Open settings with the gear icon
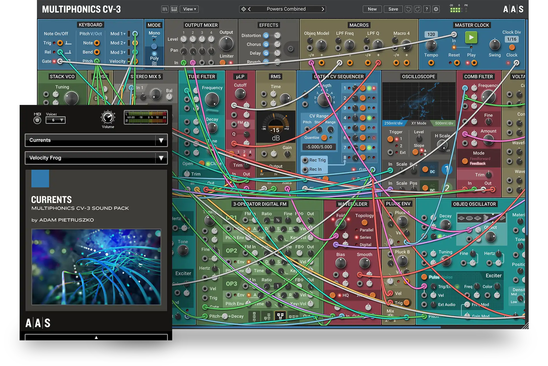This screenshot has width=548, height=366. 436,9
